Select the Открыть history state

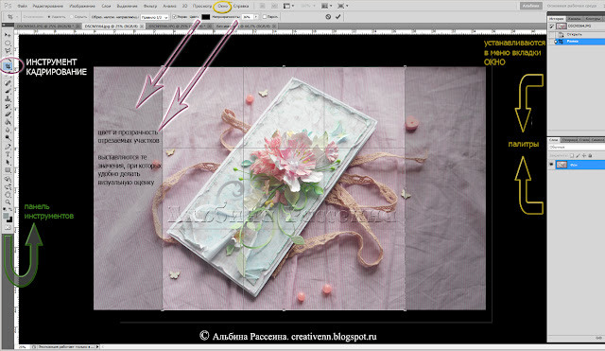point(577,34)
